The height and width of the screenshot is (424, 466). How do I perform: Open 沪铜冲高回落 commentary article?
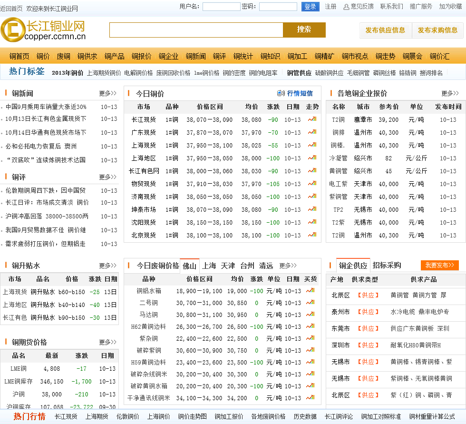(x=47, y=216)
